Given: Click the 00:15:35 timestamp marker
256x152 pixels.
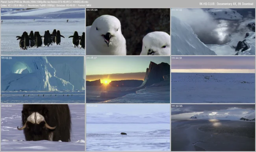Looking at the screenshot, I should (x=7, y=58).
